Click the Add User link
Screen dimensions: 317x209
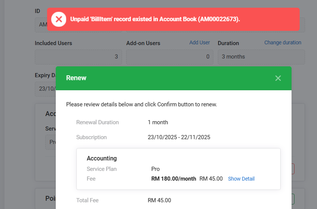point(199,43)
